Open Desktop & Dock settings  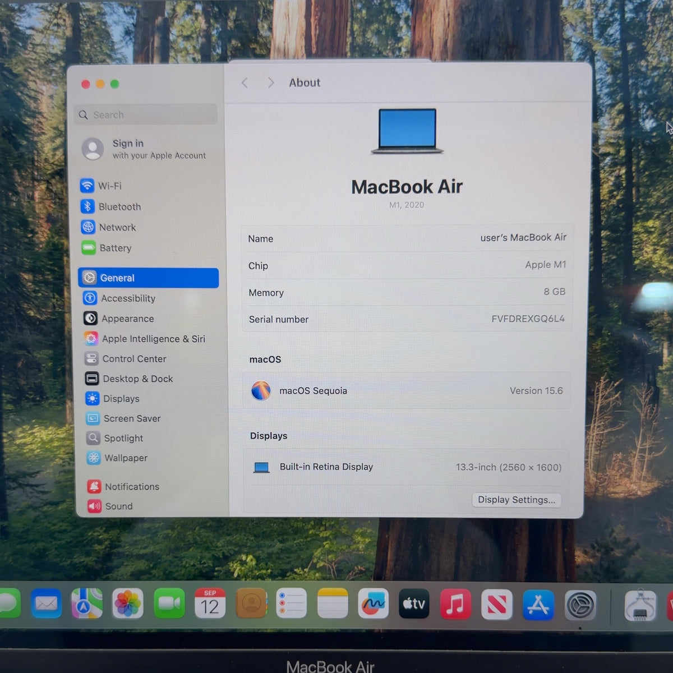coord(129,379)
